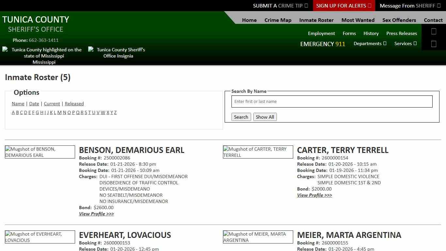View Carter Terry Terrell's profile

click(314, 195)
